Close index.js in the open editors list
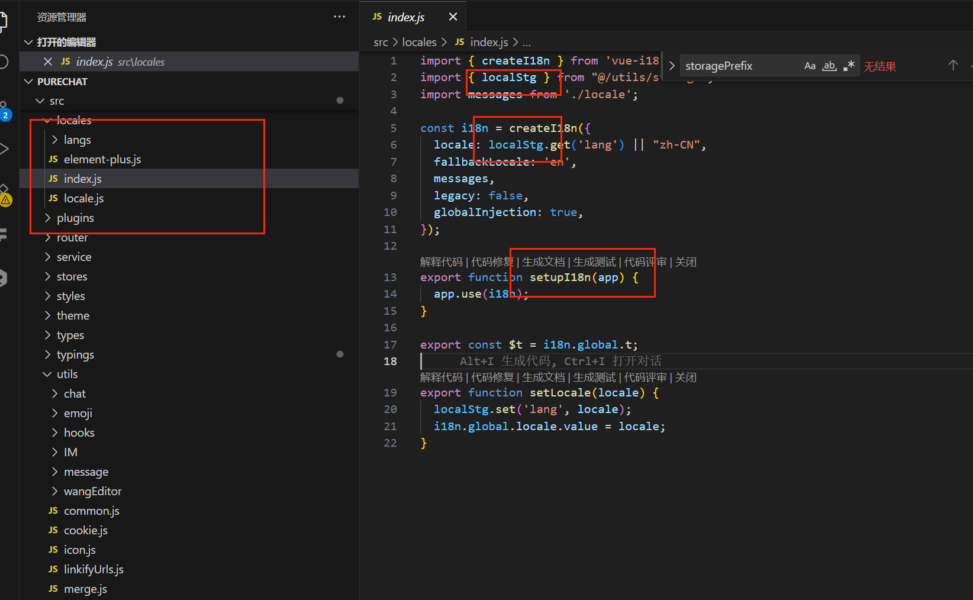The height and width of the screenshot is (600, 973). pos(48,62)
